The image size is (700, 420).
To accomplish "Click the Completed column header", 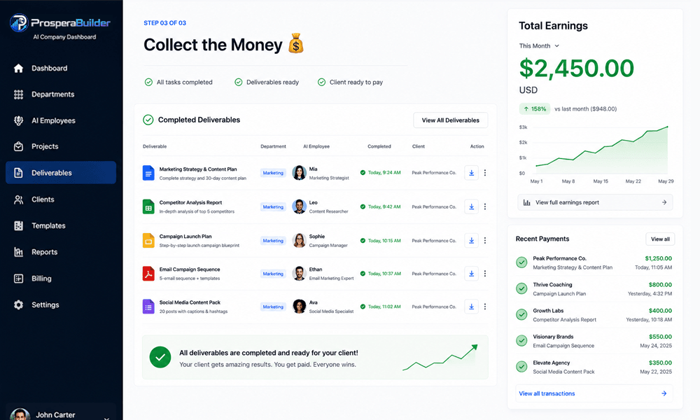I will pyautogui.click(x=379, y=146).
